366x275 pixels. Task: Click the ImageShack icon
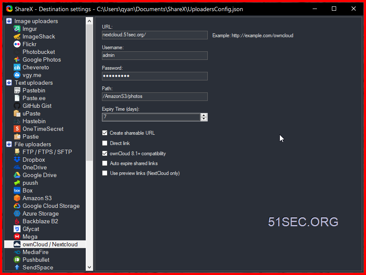(17, 36)
